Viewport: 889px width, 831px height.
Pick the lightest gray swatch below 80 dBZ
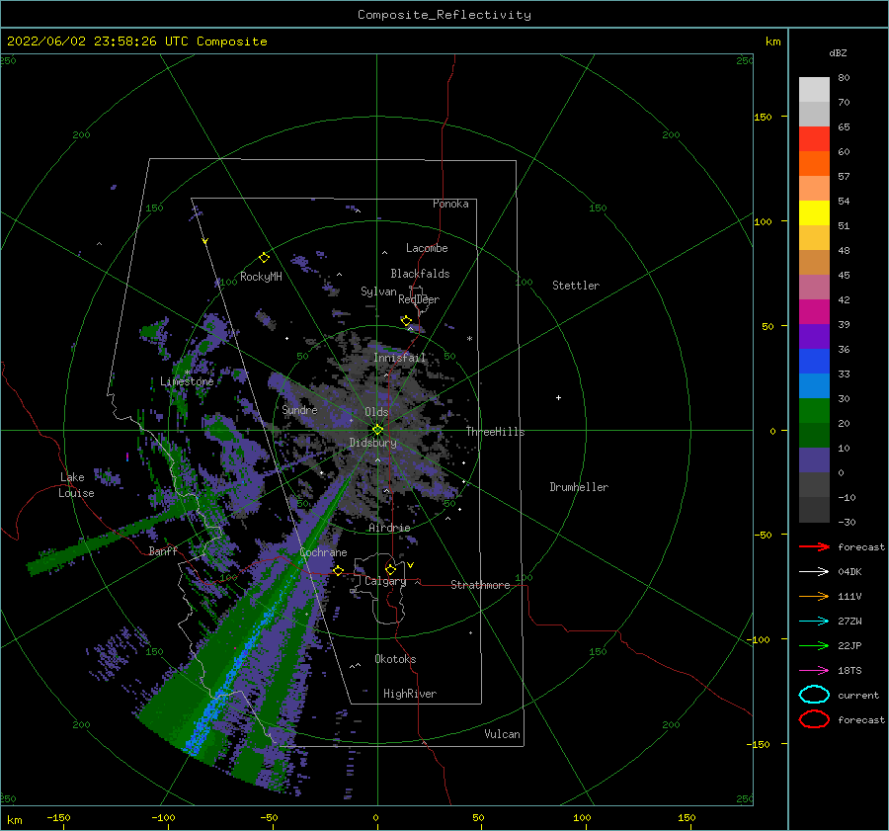(814, 90)
